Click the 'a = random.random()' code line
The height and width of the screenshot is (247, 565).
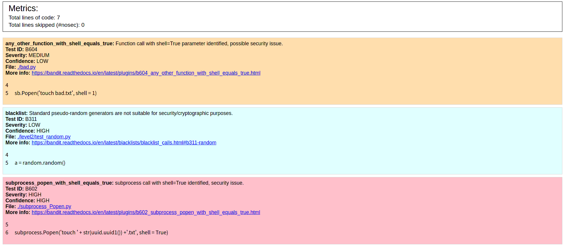40,163
